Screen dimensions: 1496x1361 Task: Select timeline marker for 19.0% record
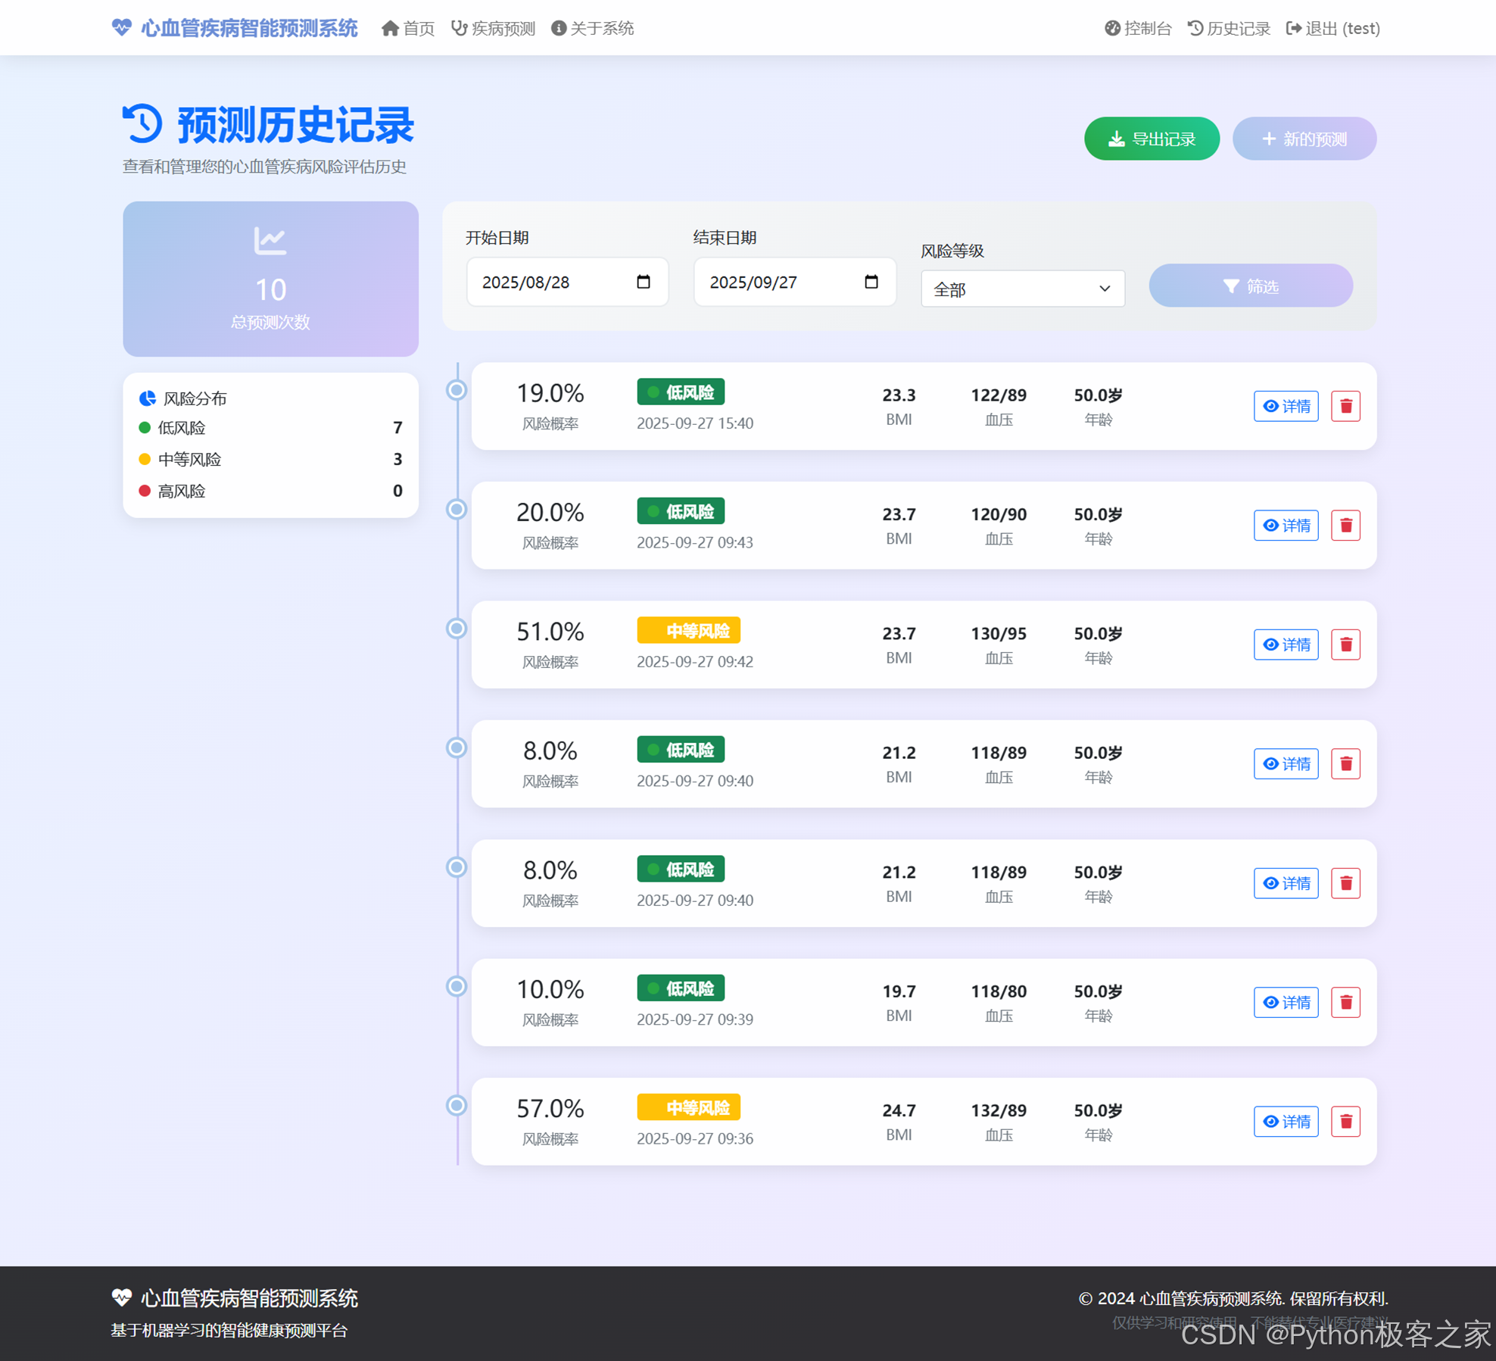457,390
